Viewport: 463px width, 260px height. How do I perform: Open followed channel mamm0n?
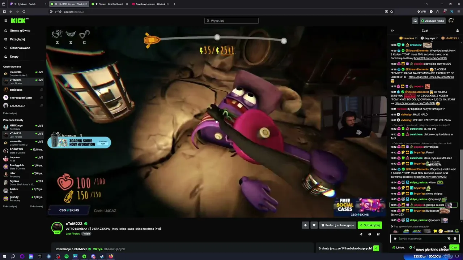coord(23,74)
